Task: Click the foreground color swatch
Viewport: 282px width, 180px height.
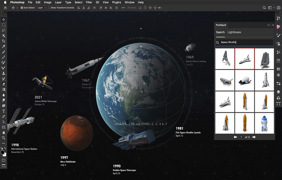Action: pos(3,152)
